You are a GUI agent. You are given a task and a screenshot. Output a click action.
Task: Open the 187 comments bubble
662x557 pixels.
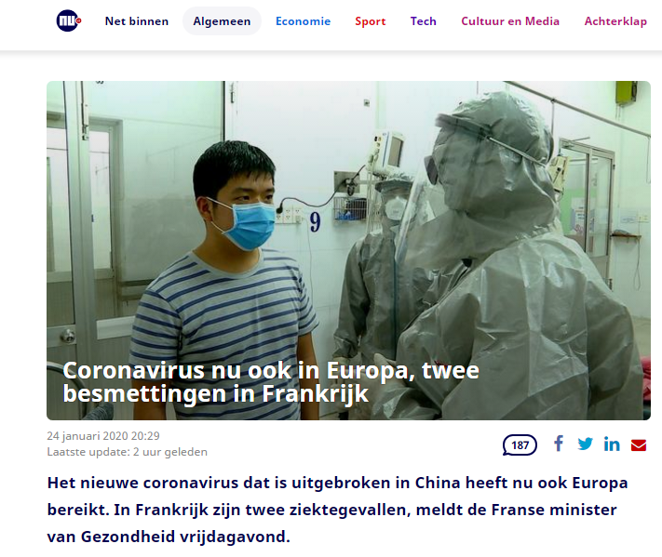tap(520, 444)
